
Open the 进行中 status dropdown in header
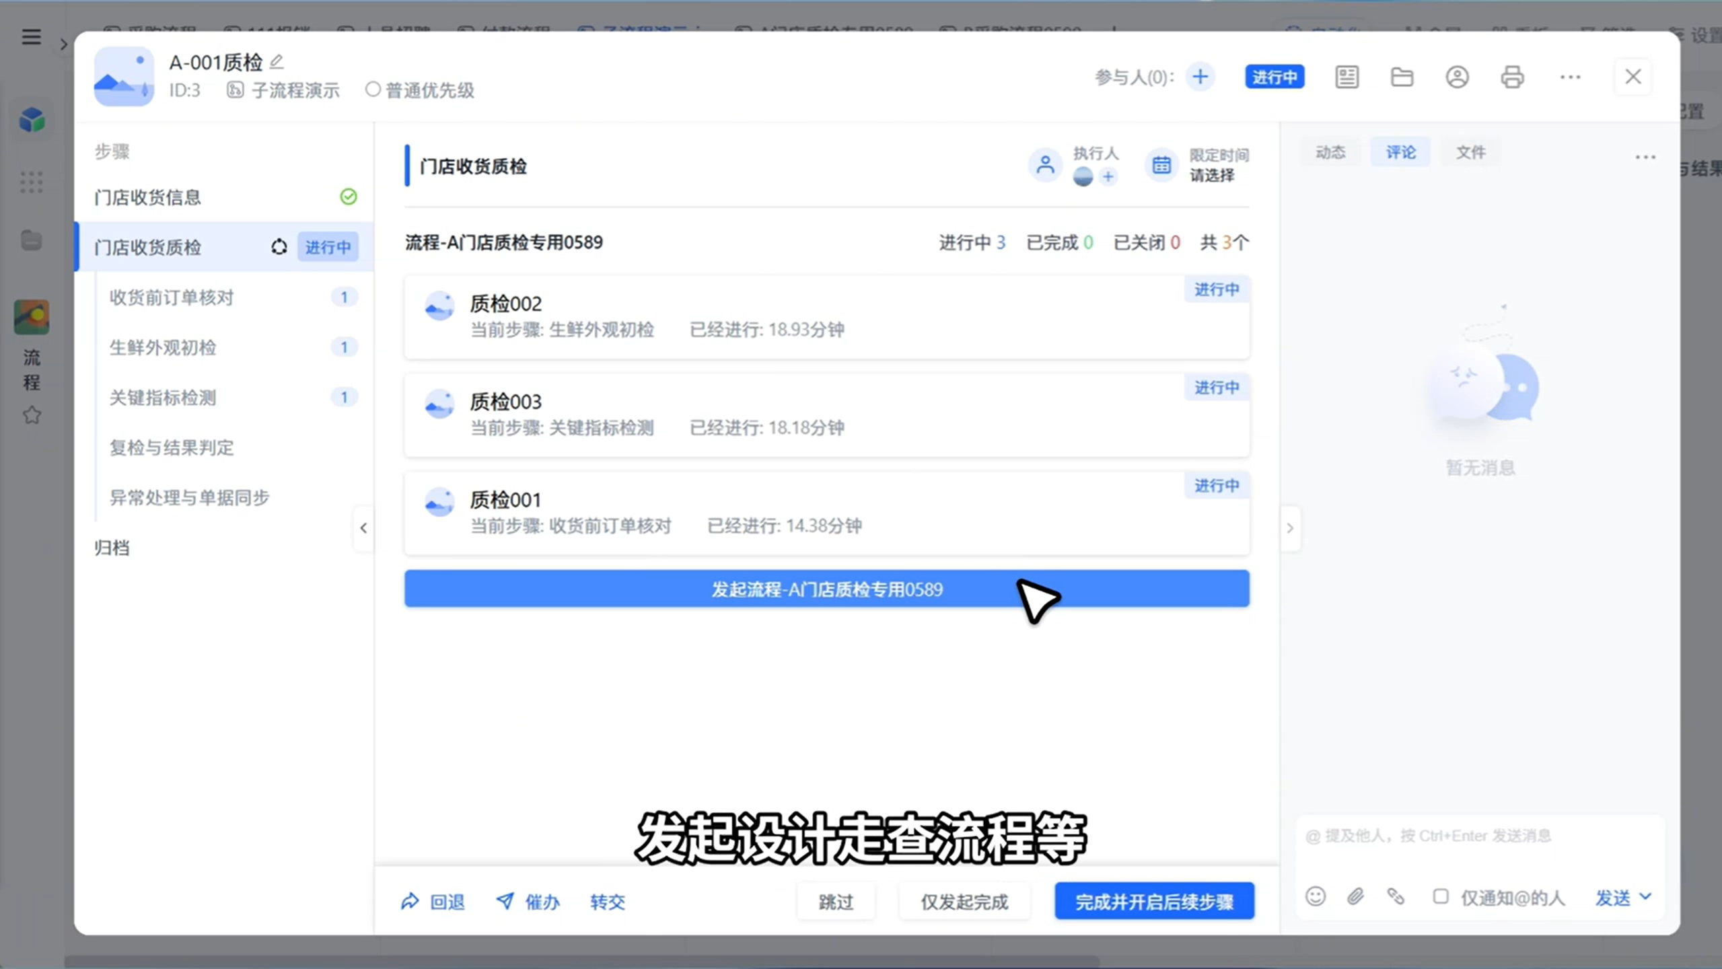[1274, 77]
